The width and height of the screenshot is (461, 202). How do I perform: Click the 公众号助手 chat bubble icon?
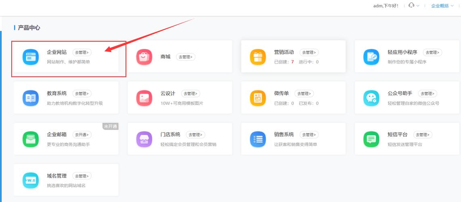(371, 98)
